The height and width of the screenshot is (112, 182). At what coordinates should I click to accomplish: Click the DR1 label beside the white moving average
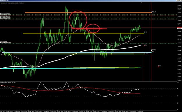(145, 45)
